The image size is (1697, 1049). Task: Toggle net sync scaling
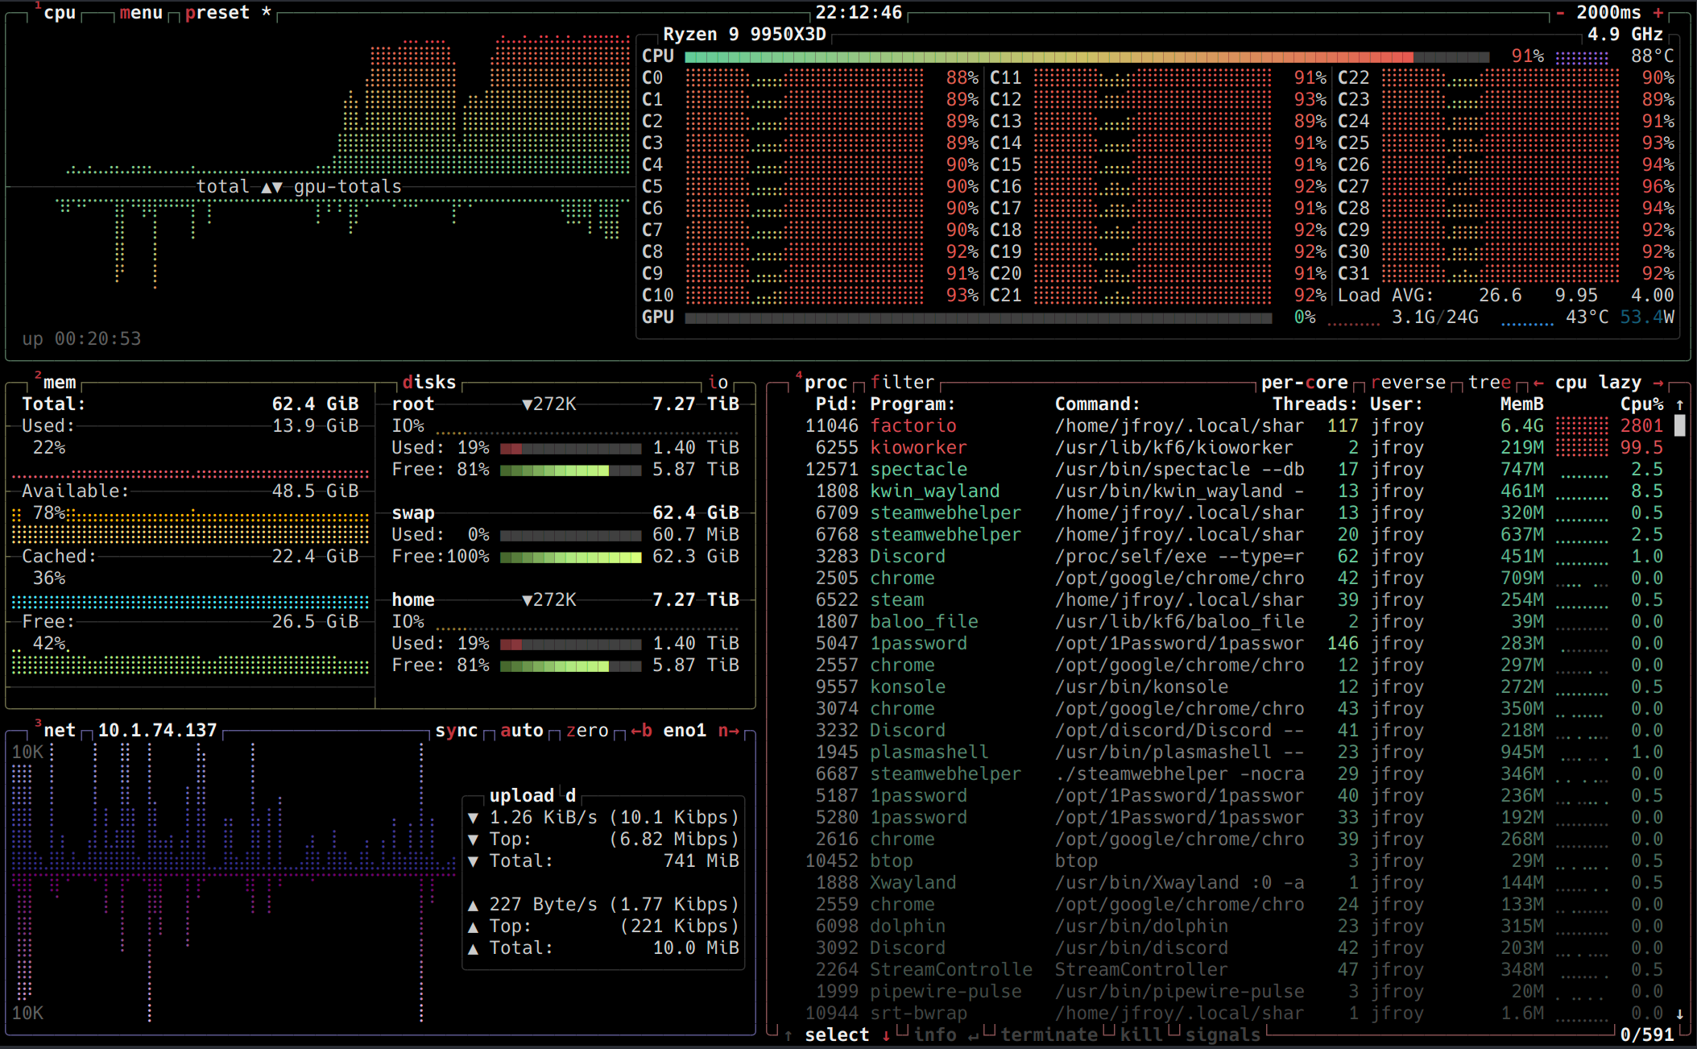(457, 731)
